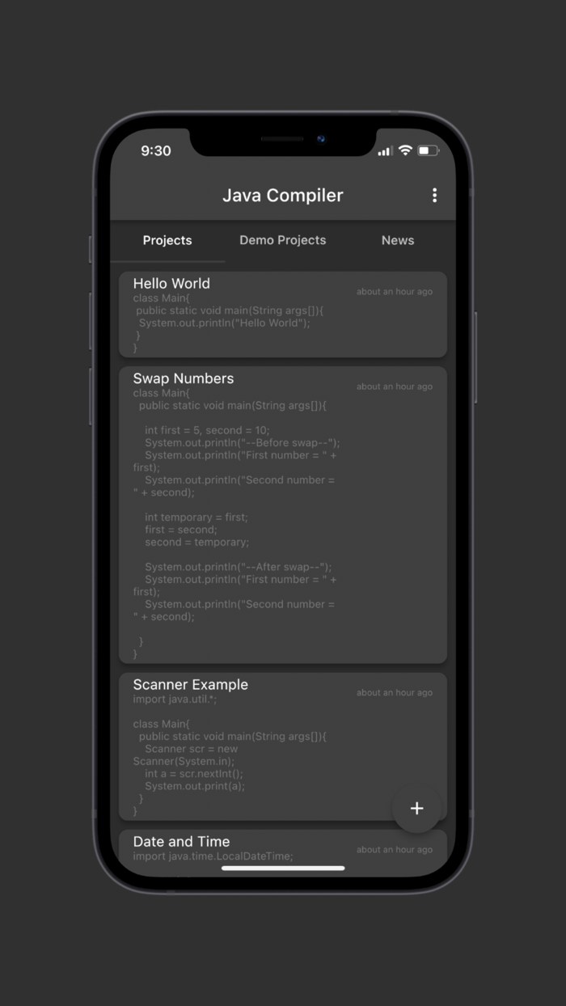Tap the timestamp on Hello World card
Viewport: 566px width, 1006px height.
(x=394, y=291)
